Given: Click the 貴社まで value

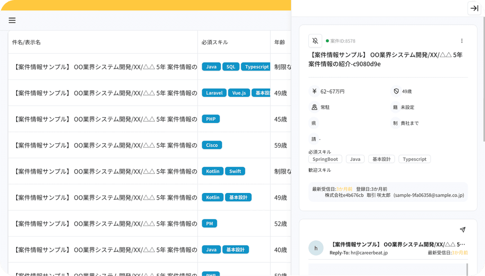Looking at the screenshot, I should click(410, 123).
